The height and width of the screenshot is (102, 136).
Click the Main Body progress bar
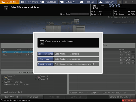click(80, 14)
